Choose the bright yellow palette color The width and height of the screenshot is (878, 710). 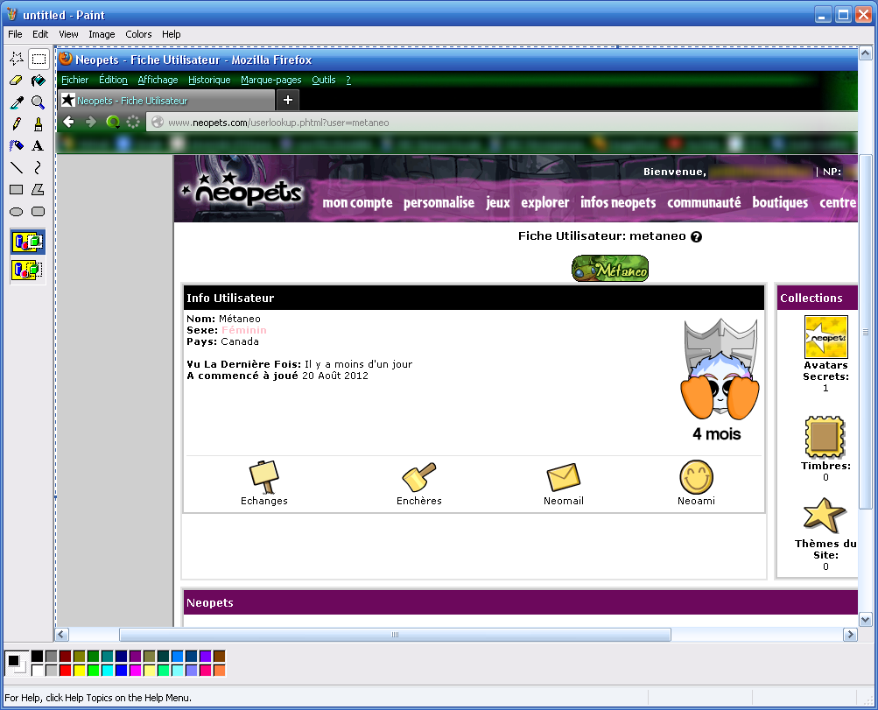(79, 671)
